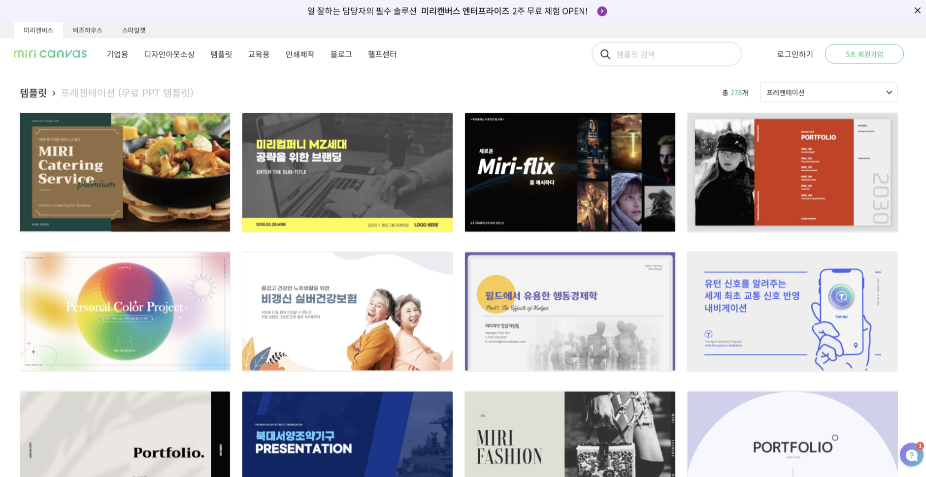Open the 프레젠테이션 category dropdown
This screenshot has width=926, height=477.
point(828,93)
